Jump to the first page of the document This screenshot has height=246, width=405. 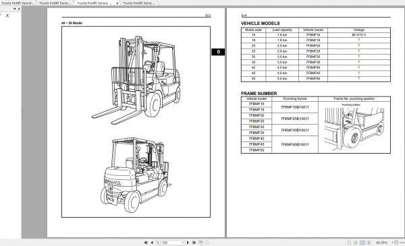pyautogui.click(x=146, y=243)
